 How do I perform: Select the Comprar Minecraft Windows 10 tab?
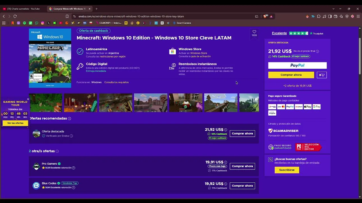click(69, 9)
